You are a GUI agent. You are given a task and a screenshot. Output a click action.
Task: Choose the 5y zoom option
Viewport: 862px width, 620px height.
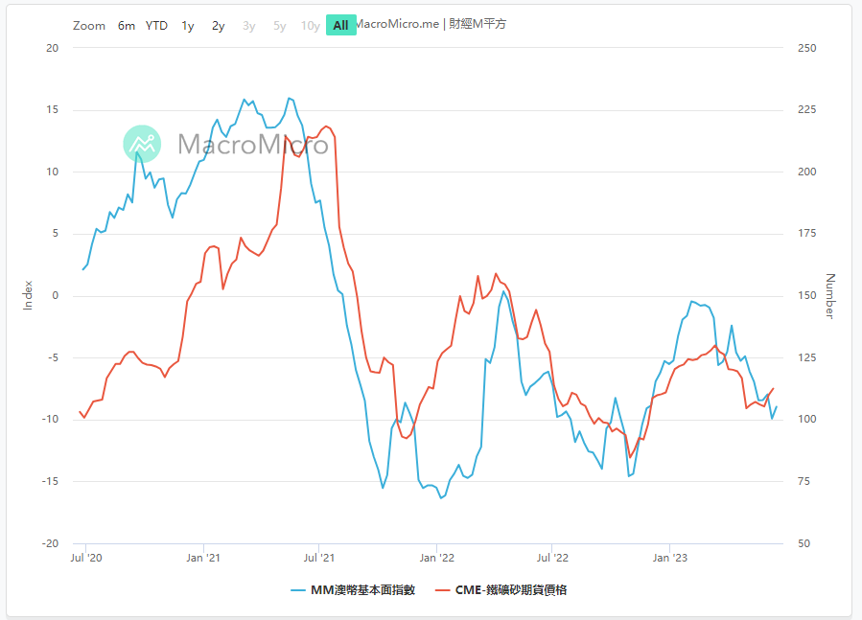[280, 26]
